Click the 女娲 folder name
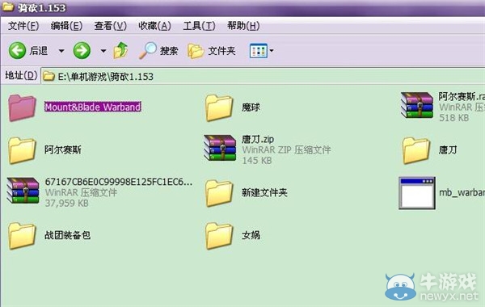 tap(251, 236)
